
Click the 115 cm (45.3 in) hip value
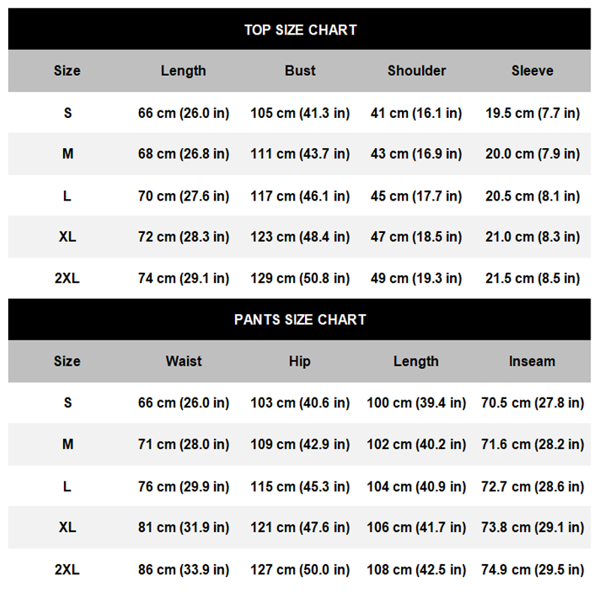[x=300, y=486]
